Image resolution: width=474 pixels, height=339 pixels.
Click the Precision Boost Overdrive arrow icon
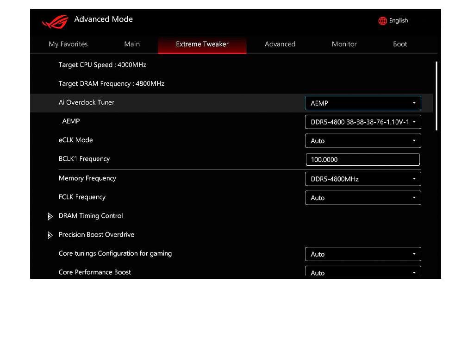click(50, 235)
